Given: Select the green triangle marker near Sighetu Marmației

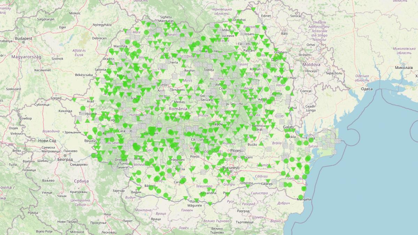Looking at the screenshot, I should pos(168,24).
